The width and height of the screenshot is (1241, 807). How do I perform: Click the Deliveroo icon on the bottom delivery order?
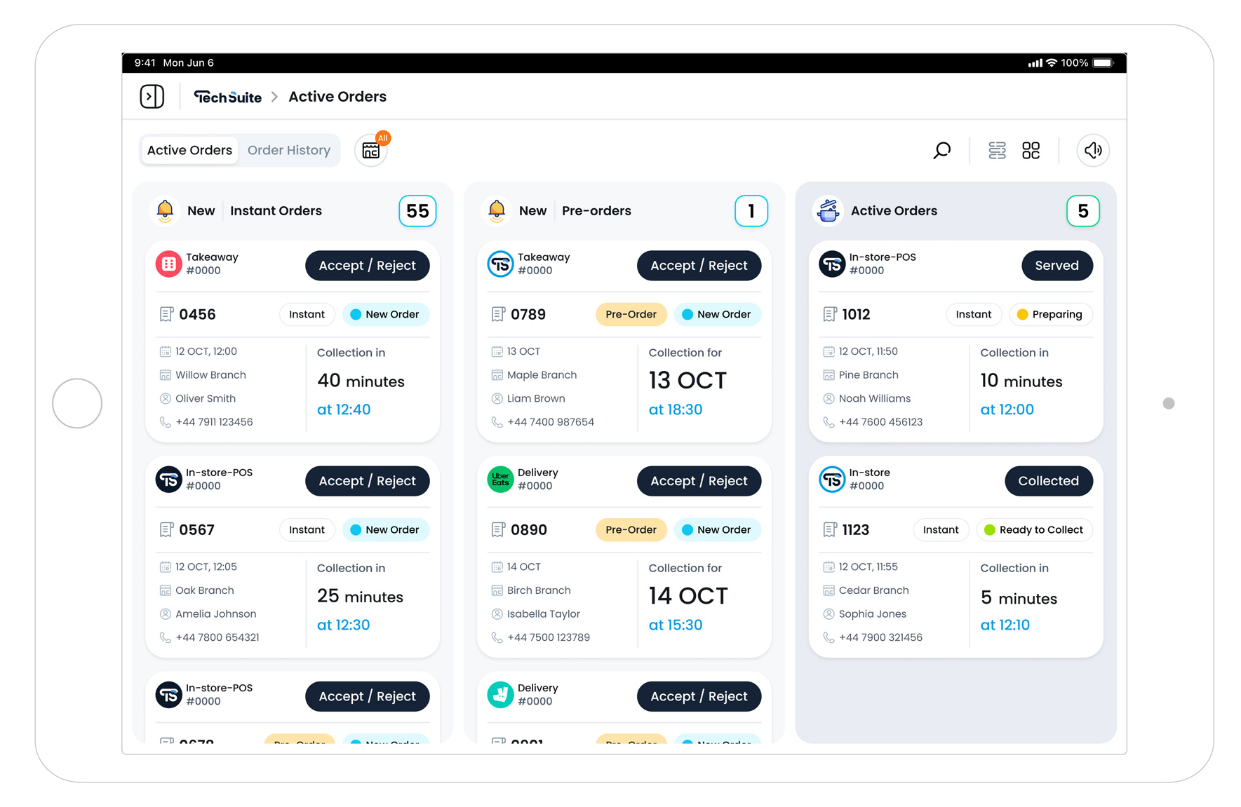tap(500, 696)
